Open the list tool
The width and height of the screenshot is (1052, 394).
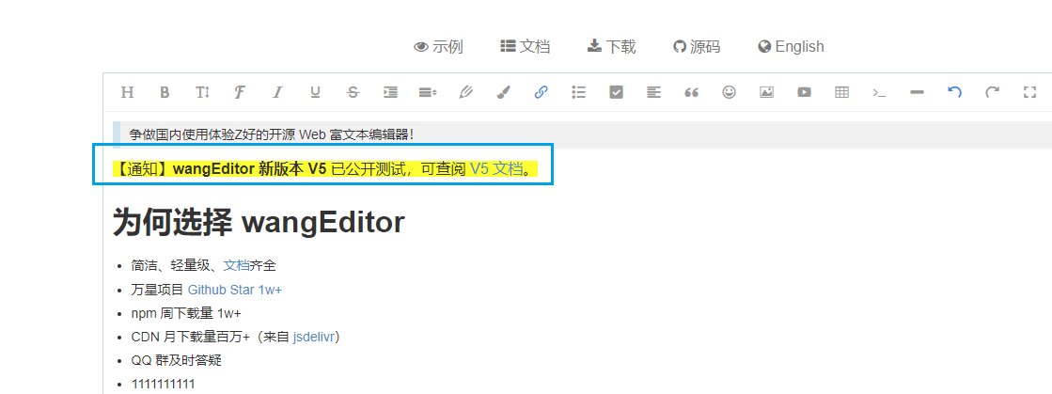(x=578, y=93)
